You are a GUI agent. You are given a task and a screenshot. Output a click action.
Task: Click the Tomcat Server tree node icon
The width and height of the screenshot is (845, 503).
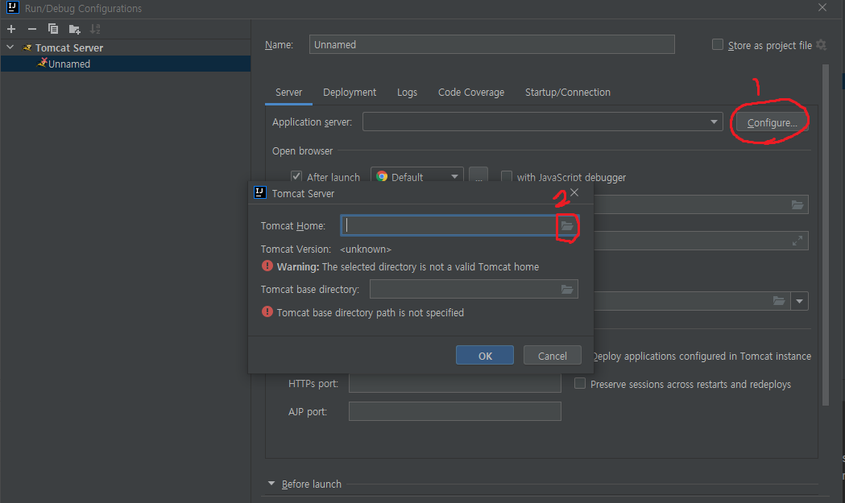point(27,48)
